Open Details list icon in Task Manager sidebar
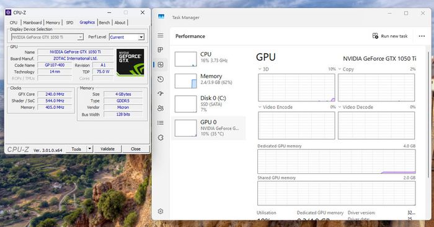The height and width of the screenshot is (227, 434). click(161, 123)
